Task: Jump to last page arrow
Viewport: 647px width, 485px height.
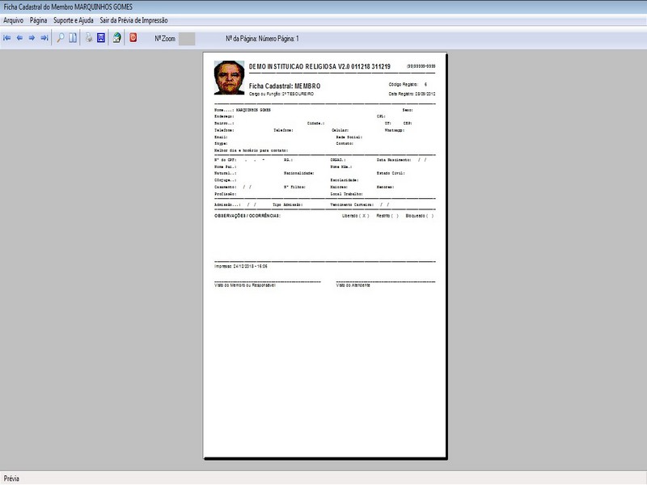Action: tap(44, 38)
